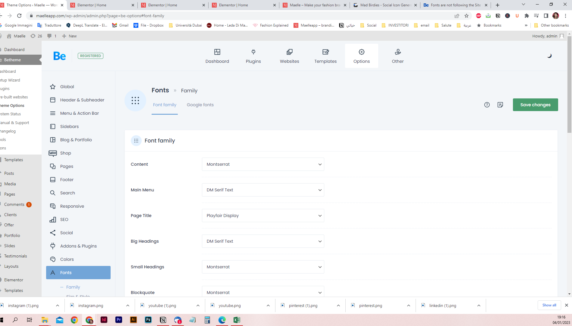Switch to the Font family tab
Image resolution: width=572 pixels, height=326 pixels.
pyautogui.click(x=165, y=105)
